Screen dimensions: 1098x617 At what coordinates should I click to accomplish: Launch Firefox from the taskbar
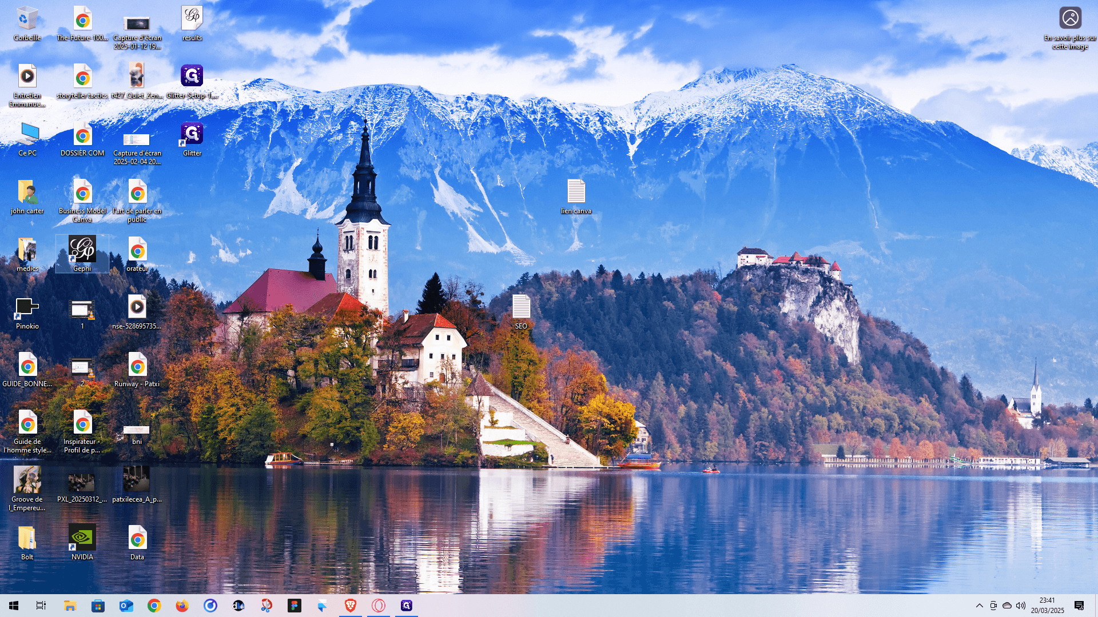[x=182, y=606]
